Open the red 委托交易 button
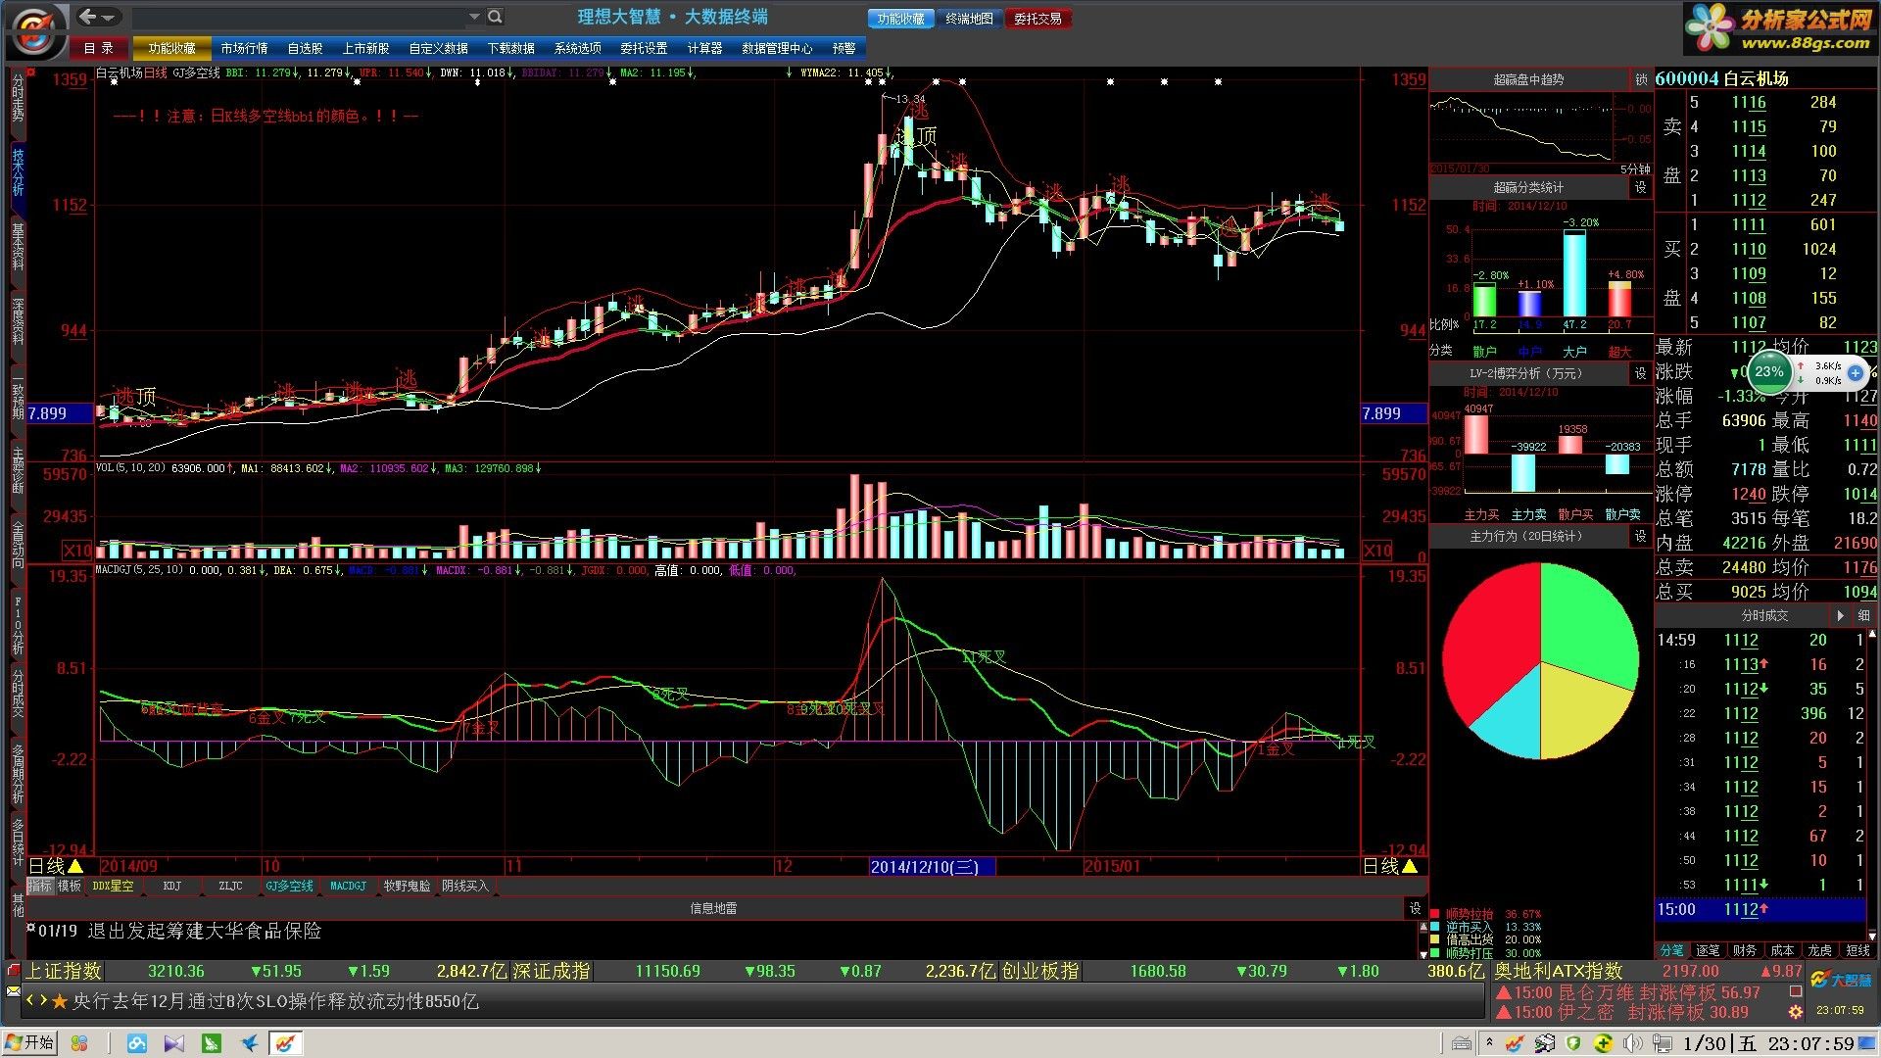The height and width of the screenshot is (1058, 1881). coord(1037,19)
